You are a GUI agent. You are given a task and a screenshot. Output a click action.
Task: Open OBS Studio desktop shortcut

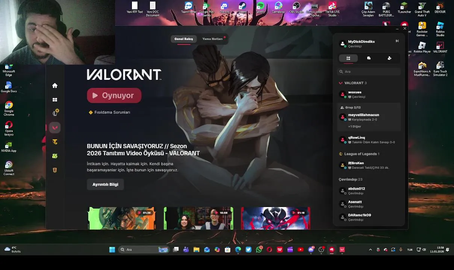click(296, 7)
